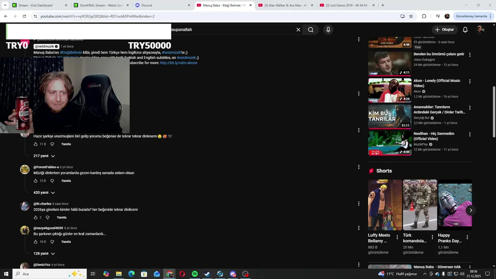The image size is (496, 279).
Task: Open Chrome tab search dropdown arrow
Action: coord(5,5)
